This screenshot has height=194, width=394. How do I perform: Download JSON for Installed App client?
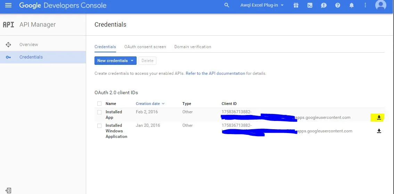[x=379, y=117]
